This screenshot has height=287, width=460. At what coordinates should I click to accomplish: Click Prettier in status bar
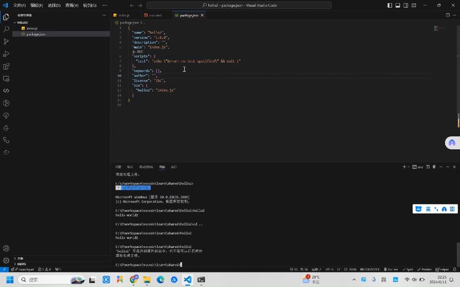pyautogui.click(x=424, y=269)
